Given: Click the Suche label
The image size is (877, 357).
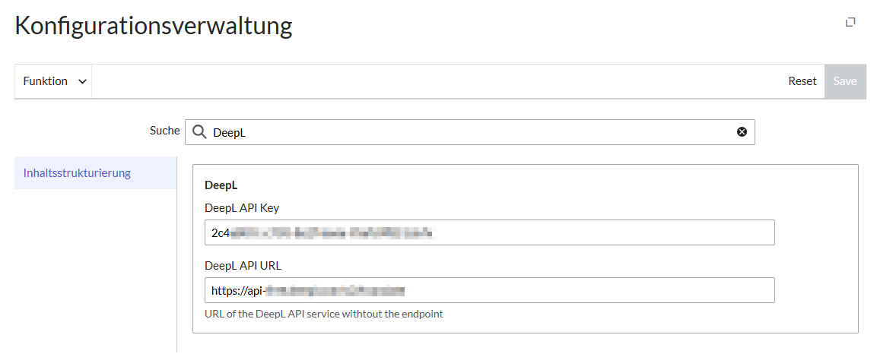Looking at the screenshot, I should [x=164, y=131].
